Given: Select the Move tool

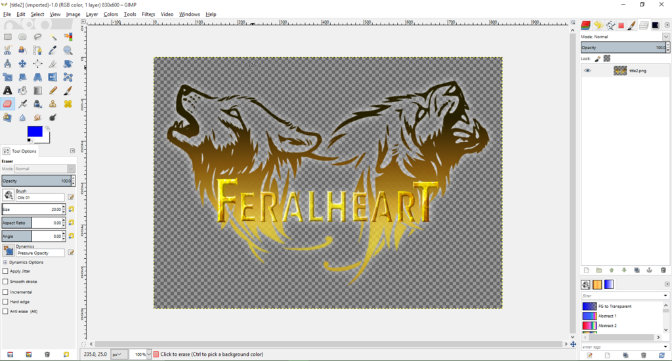Looking at the screenshot, I should pyautogui.click(x=23, y=64).
